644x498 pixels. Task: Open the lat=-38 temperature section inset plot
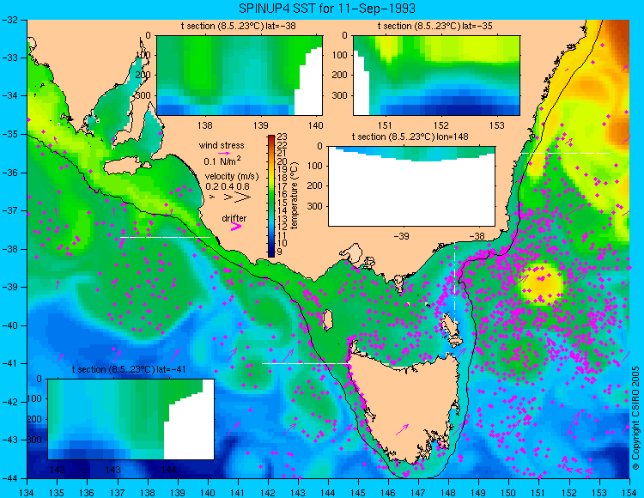pyautogui.click(x=240, y=76)
